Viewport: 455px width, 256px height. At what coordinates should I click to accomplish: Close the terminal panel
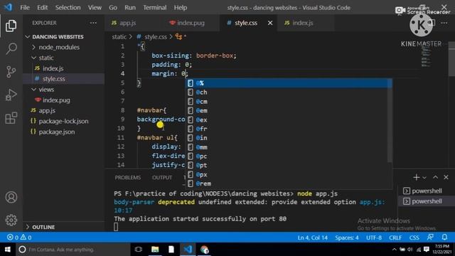point(446,177)
